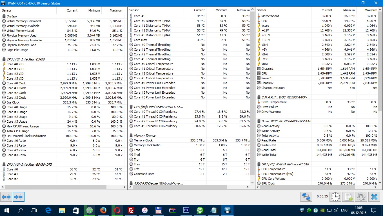This screenshot has width=383, height=216.
Task: Select the S.M.A.R.T.: WDC WD5000AAKX group heading
Action: pyautogui.click(x=285, y=97)
